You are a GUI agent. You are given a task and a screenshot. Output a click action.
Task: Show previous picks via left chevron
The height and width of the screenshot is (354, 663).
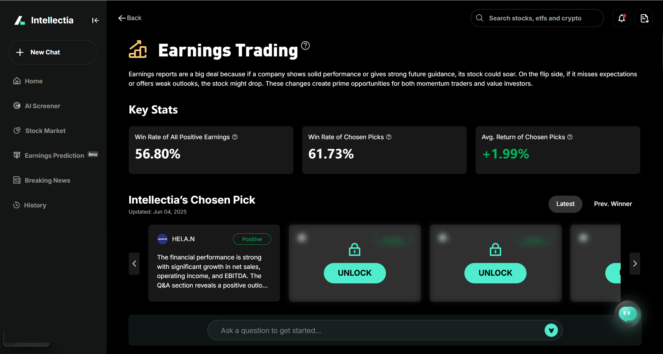[134, 264]
